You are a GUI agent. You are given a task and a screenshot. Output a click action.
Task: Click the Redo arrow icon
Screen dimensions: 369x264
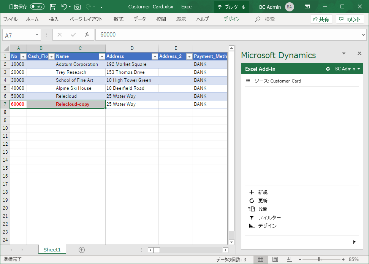tap(89, 7)
